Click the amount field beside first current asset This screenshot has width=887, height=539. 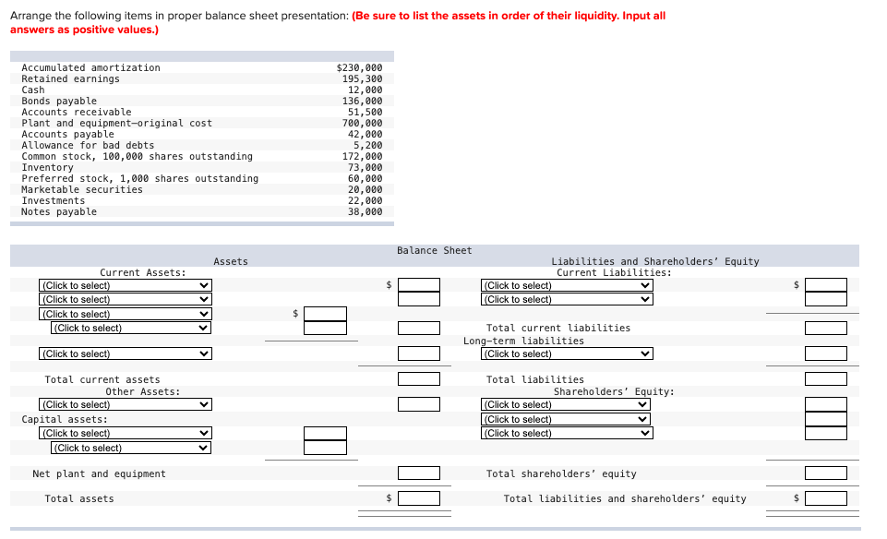[419, 284]
